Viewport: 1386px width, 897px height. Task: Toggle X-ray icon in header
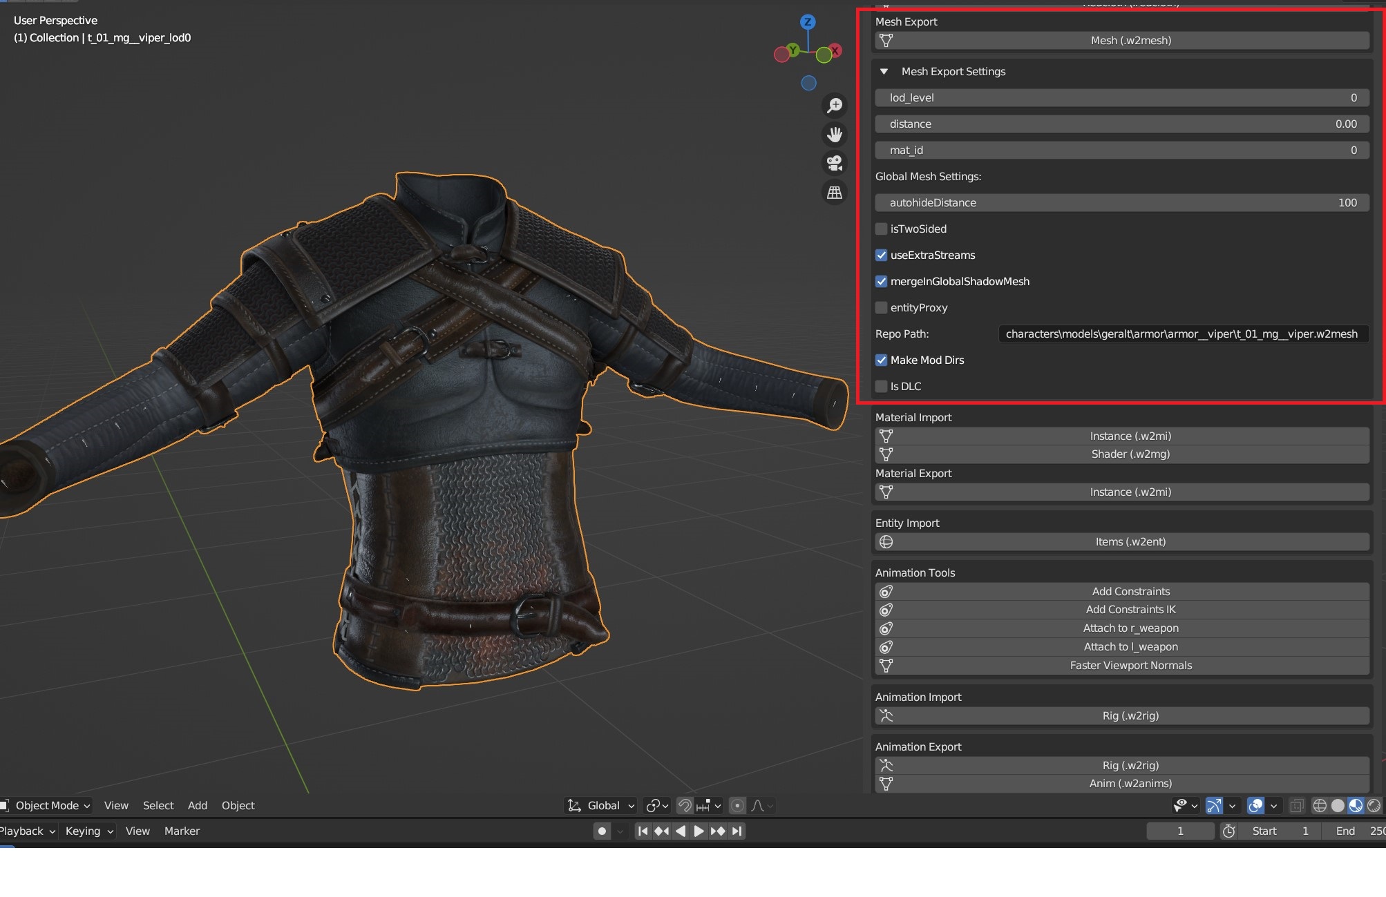click(x=1297, y=806)
